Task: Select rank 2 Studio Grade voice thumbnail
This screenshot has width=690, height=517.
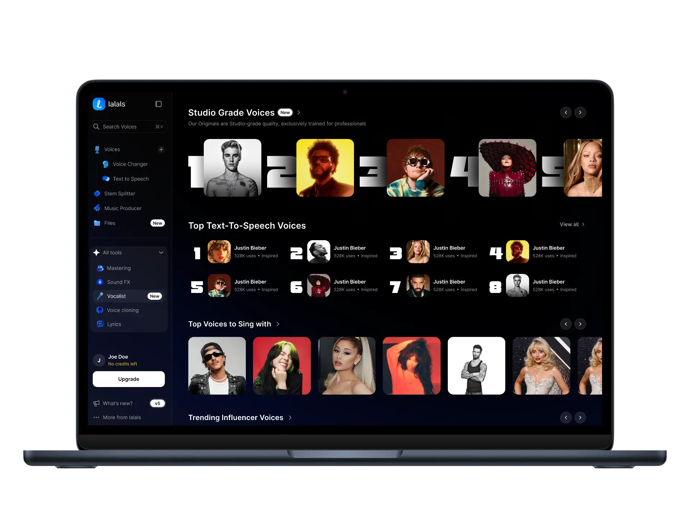Action: pos(325,168)
